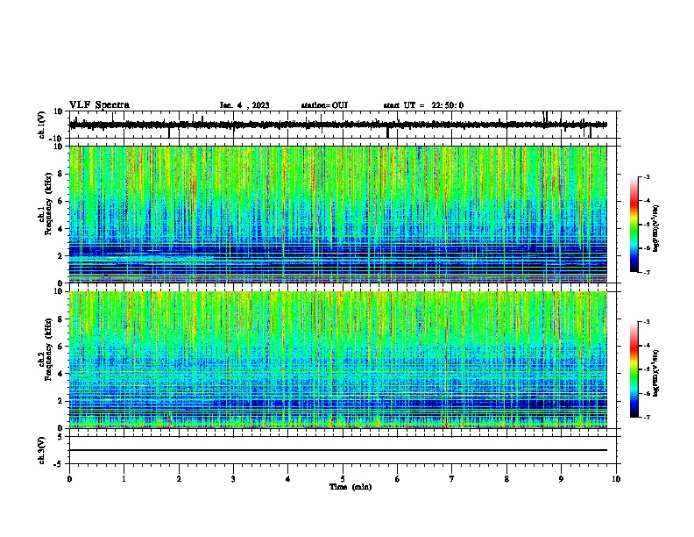Click the "-3" label on ch.2 colorbar
This screenshot has height=537, width=694.
646,322
